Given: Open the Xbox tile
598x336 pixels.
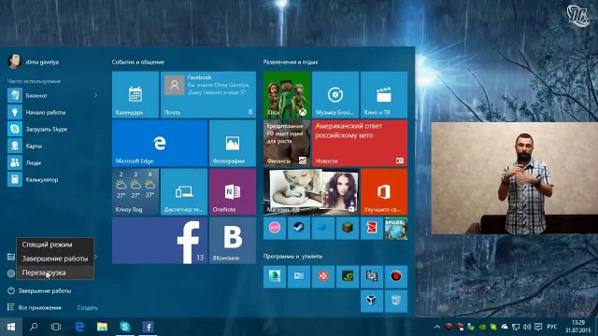Looking at the screenshot, I should 287,94.
